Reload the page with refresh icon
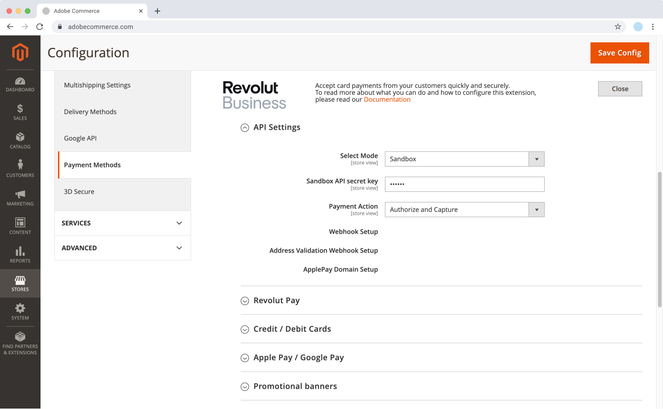The image size is (663, 409). [40, 27]
